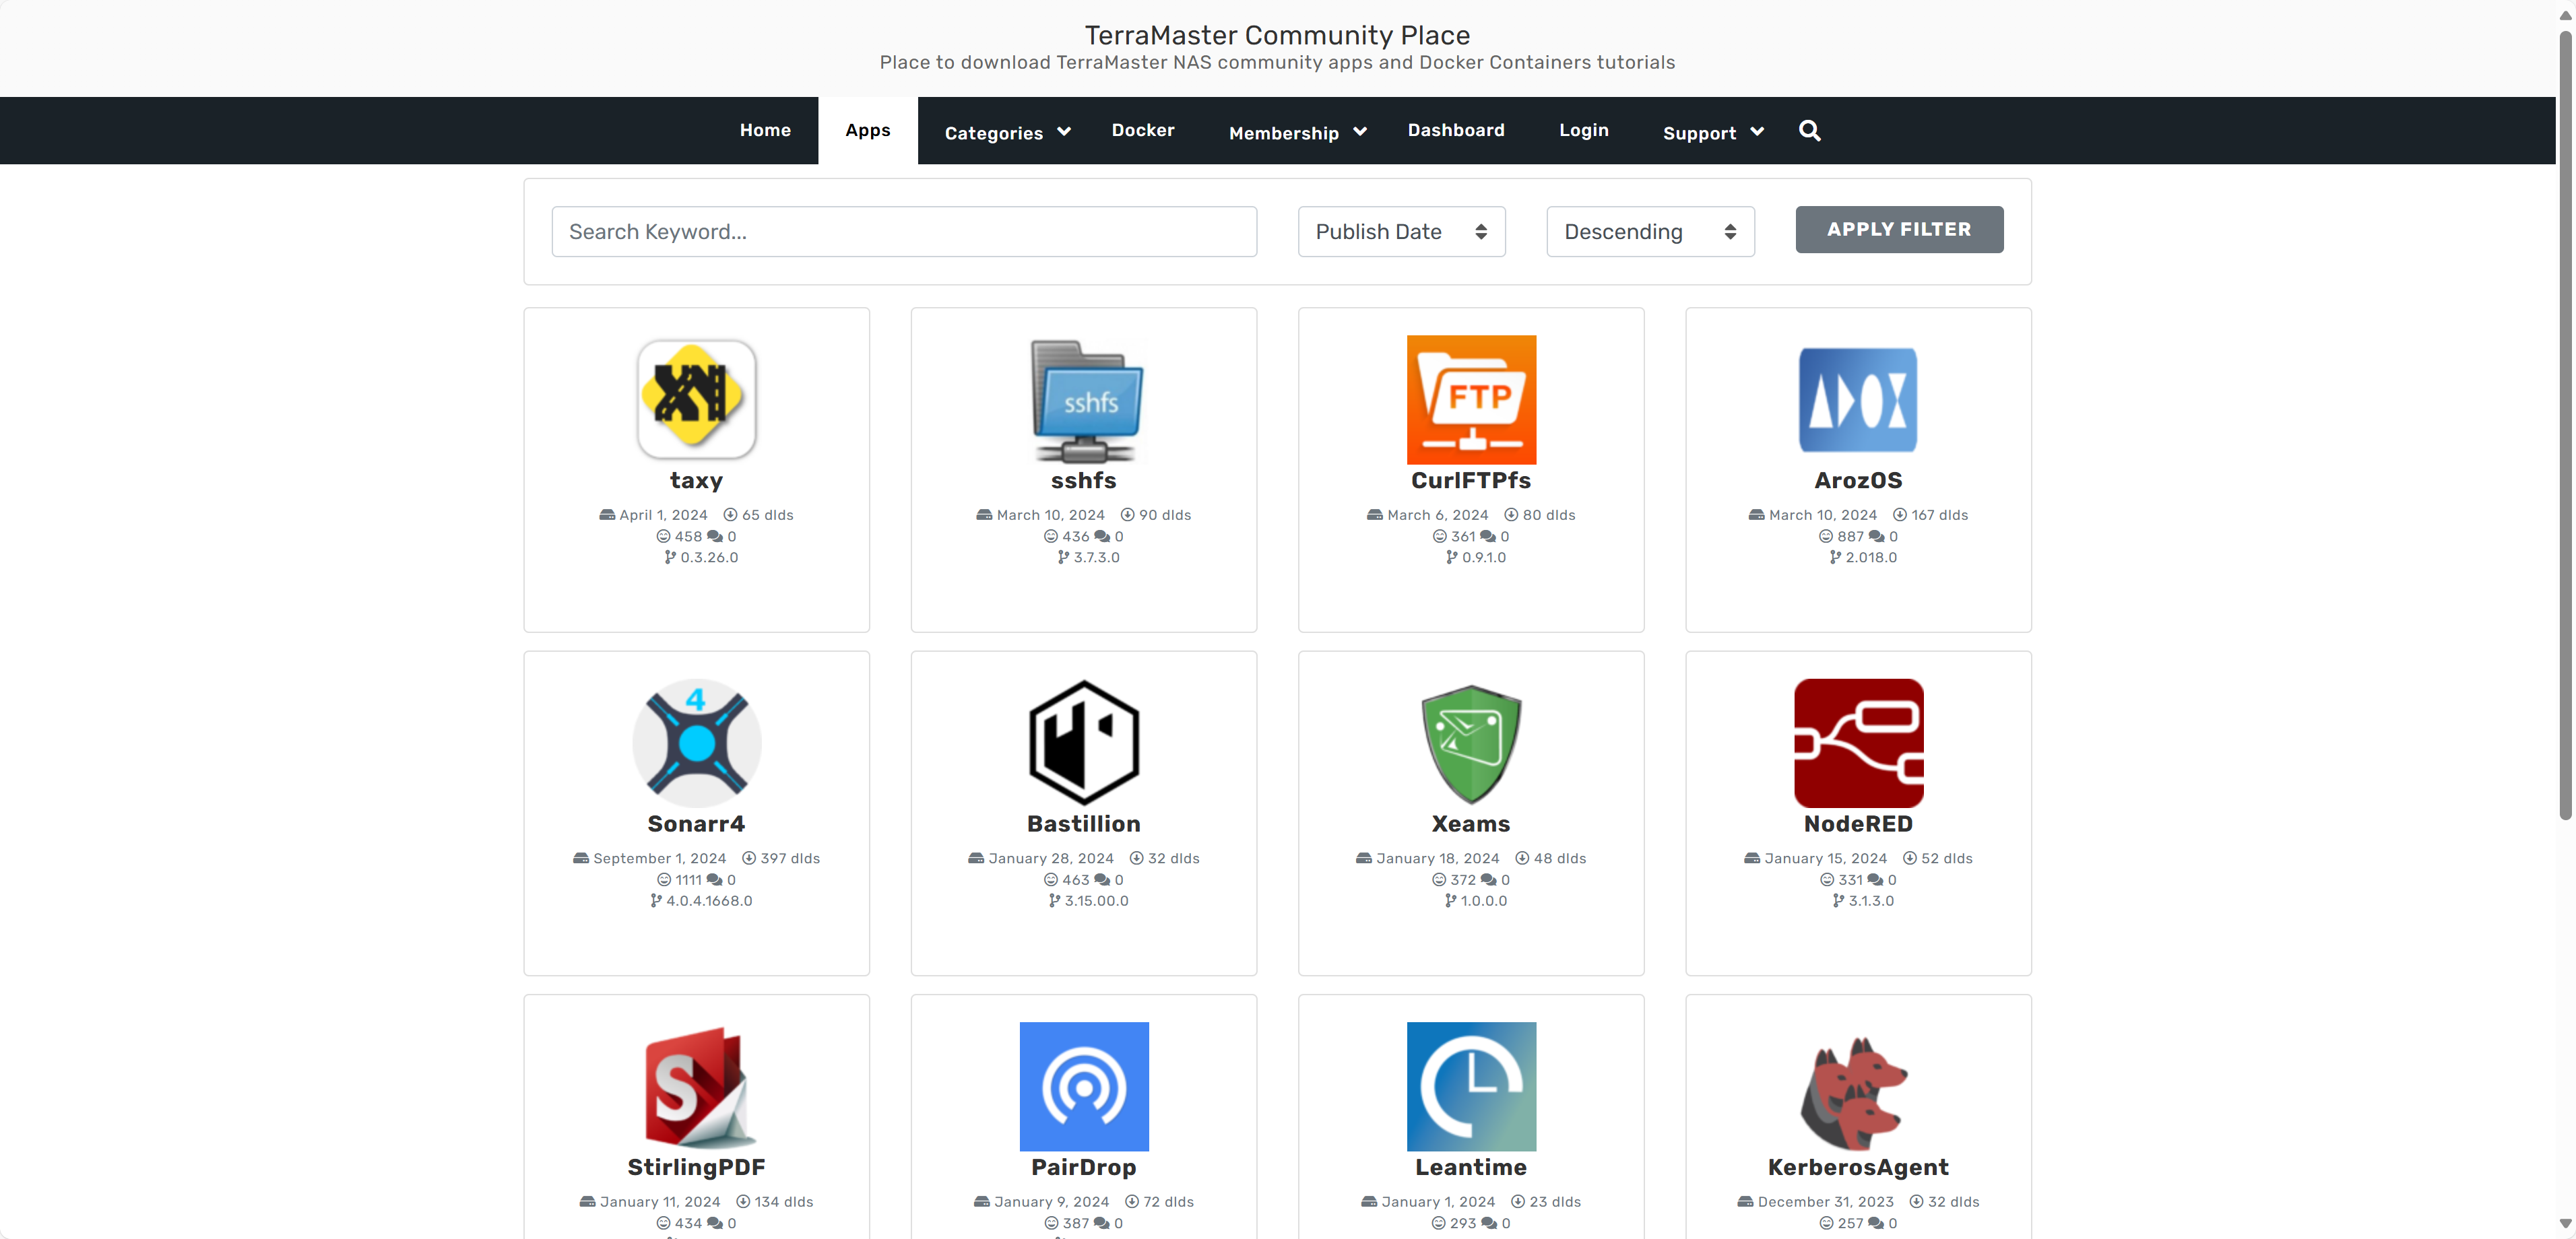Click date text September 1, 2024
Screen dimensions: 2576x1239
(660, 858)
